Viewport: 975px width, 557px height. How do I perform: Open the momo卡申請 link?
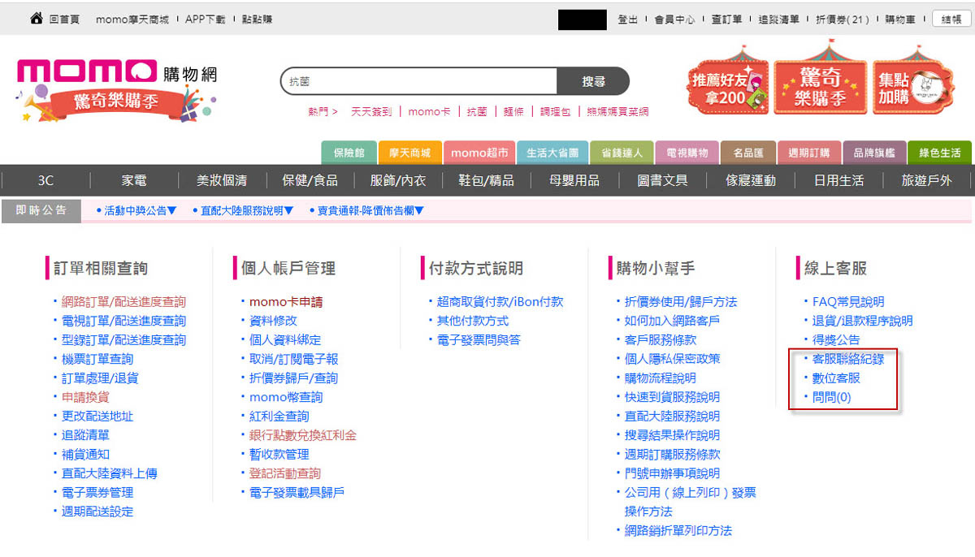click(286, 302)
